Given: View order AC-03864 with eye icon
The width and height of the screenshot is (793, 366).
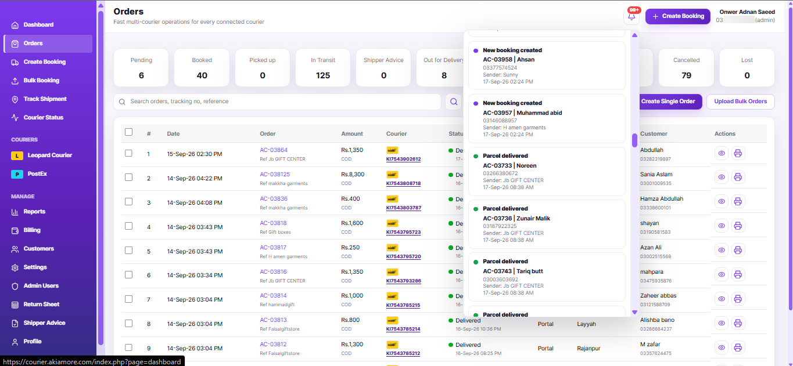Looking at the screenshot, I should (x=722, y=153).
